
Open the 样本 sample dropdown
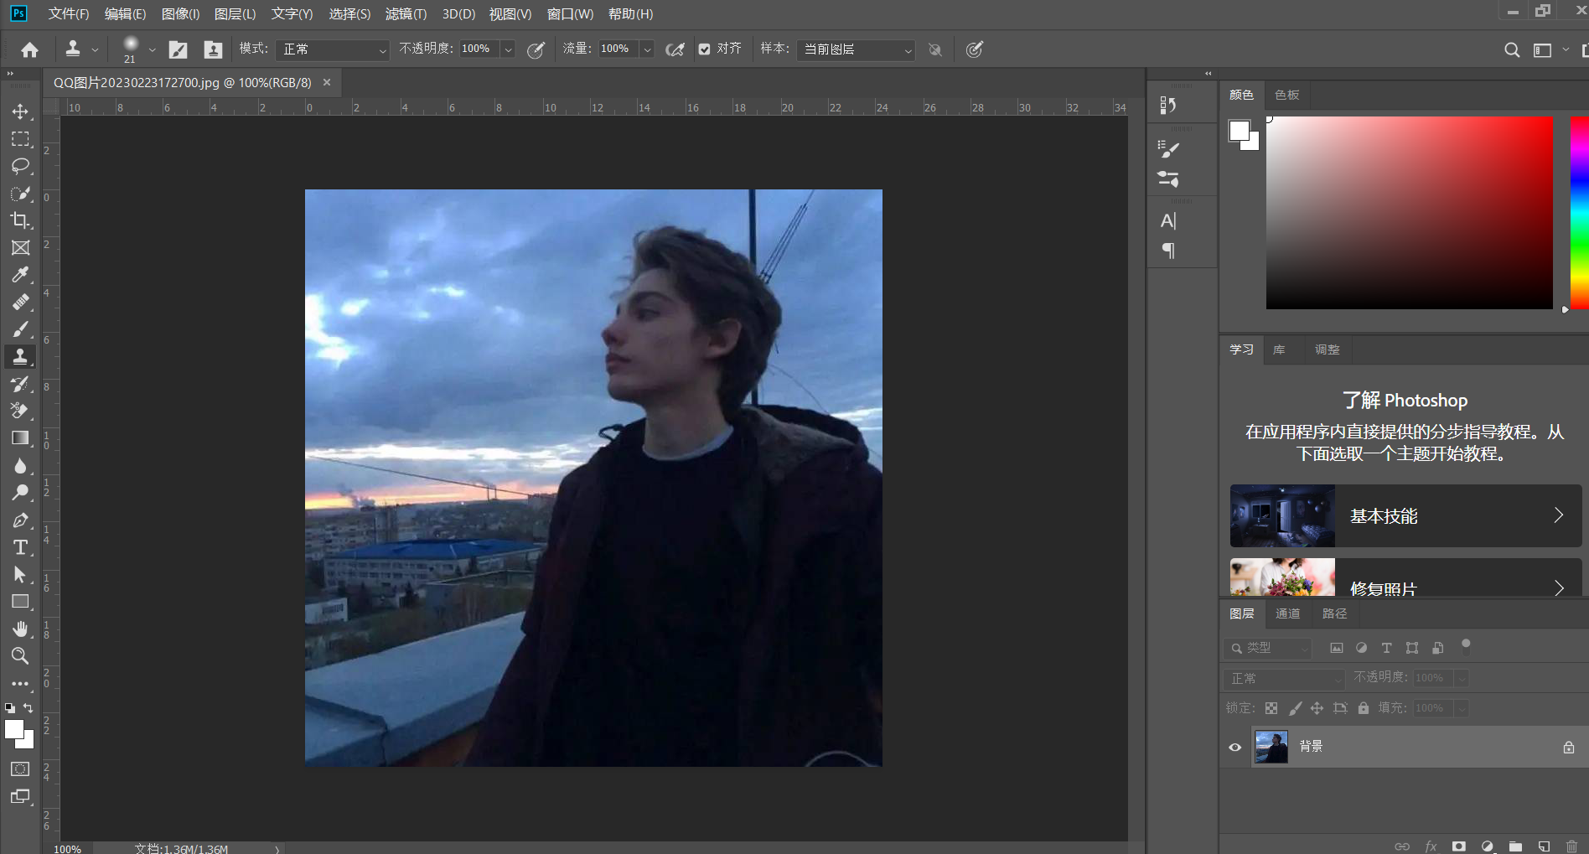coord(857,49)
